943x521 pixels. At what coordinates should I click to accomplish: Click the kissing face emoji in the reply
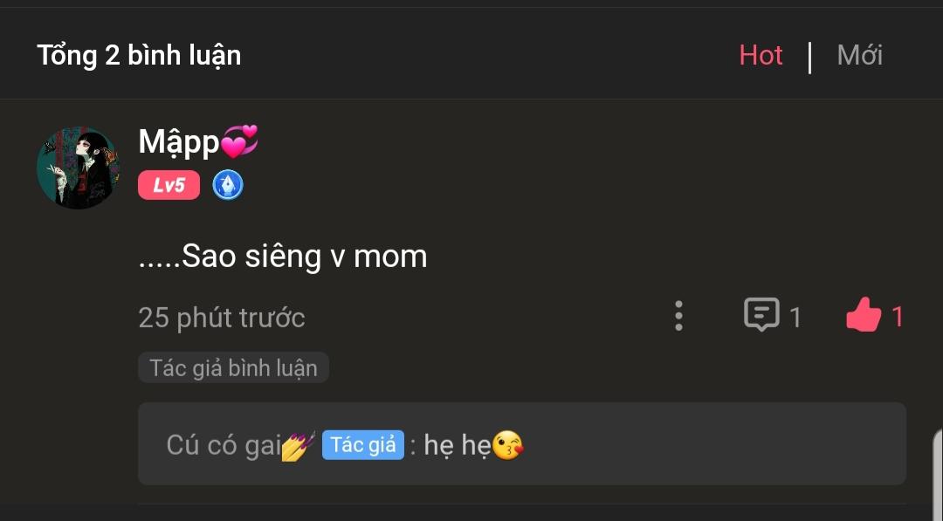tap(508, 446)
